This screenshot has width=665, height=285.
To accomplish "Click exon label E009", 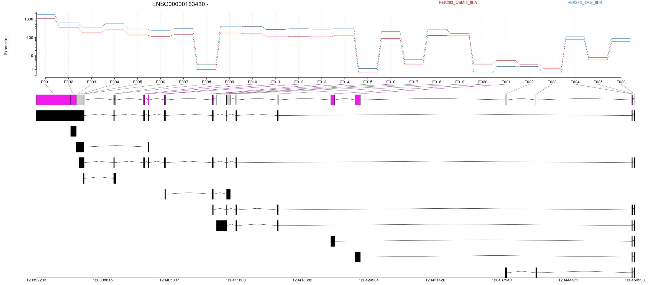I will point(229,82).
